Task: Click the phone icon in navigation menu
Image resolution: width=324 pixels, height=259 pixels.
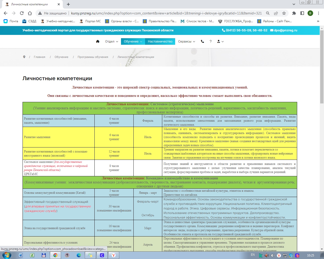Action: (x=202, y=41)
